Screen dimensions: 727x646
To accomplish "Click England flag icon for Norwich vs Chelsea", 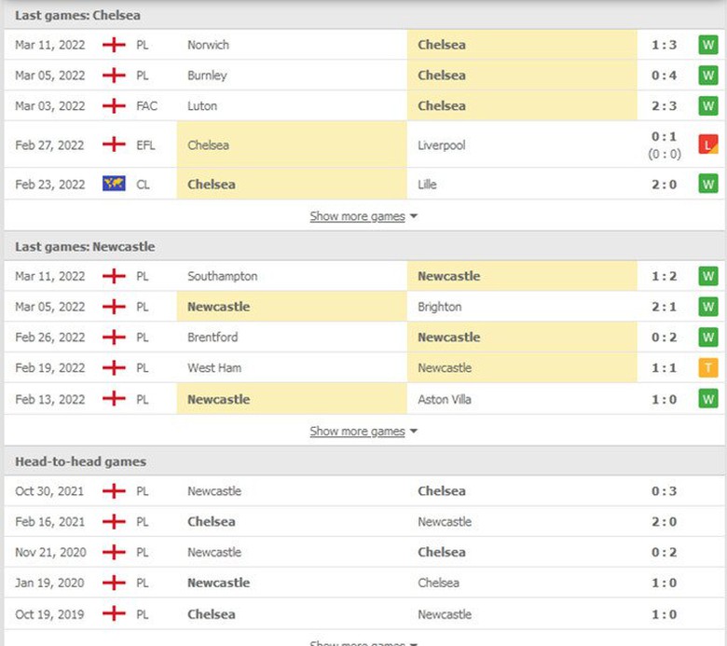I will click(114, 45).
